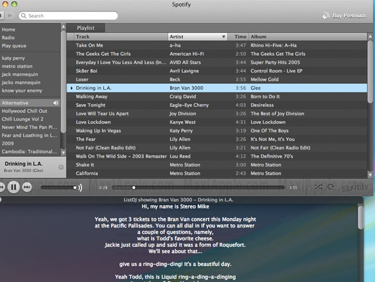Image resolution: width=375 pixels, height=282 pixels.
Task: Click the round icon beside now playing title
Action: coord(61,167)
